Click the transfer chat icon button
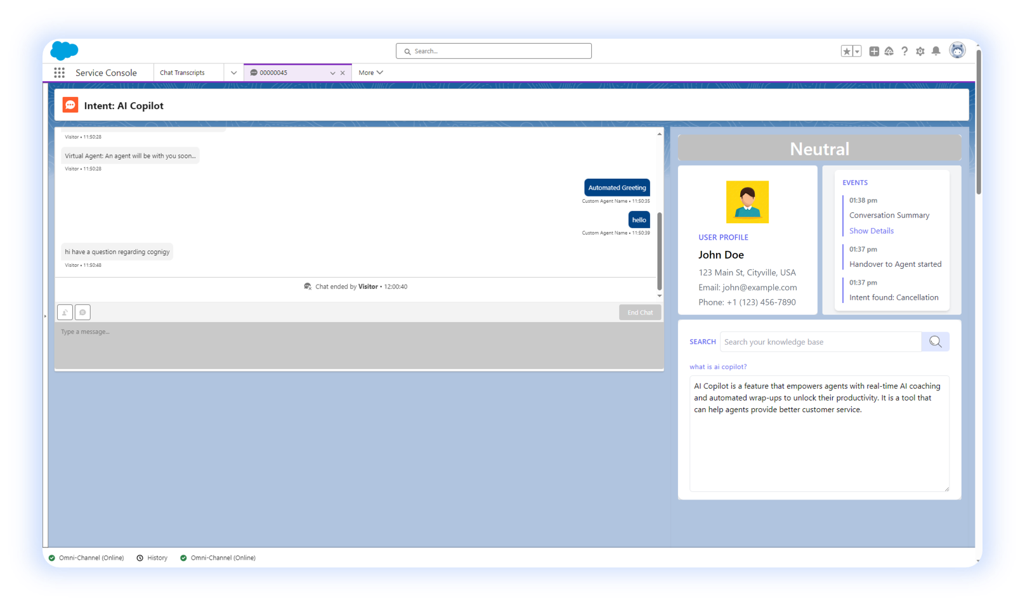This screenshot has height=606, width=1025. [65, 313]
